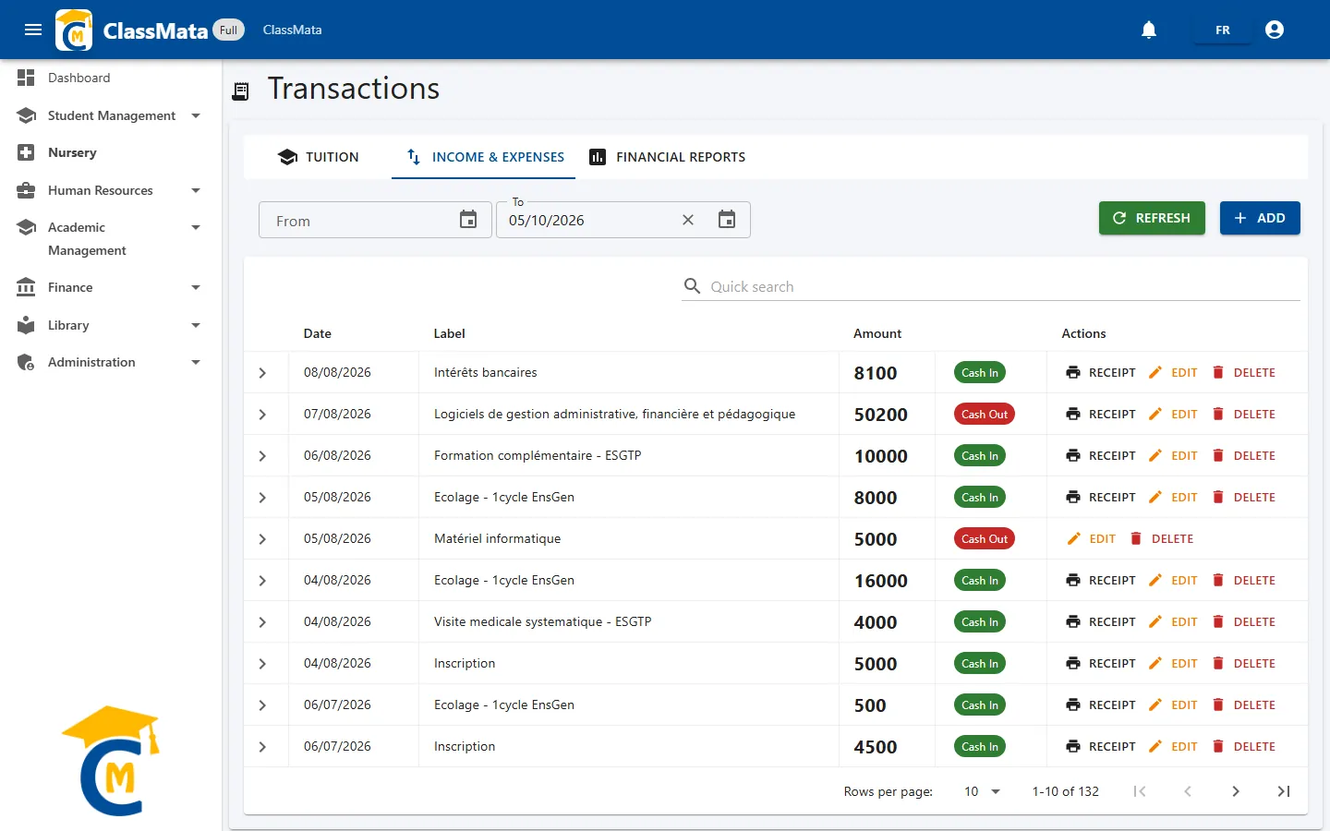Expand the Library sidebar menu
The height and width of the screenshot is (831, 1330).
(111, 325)
